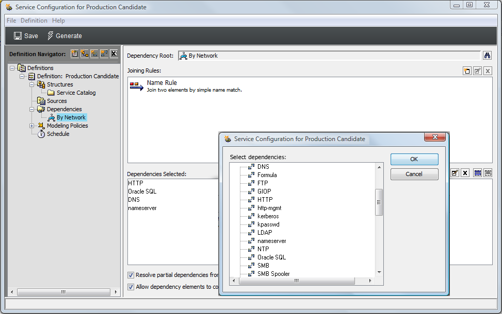
Task: Click OK in the dependencies dialog
Action: [x=414, y=159]
